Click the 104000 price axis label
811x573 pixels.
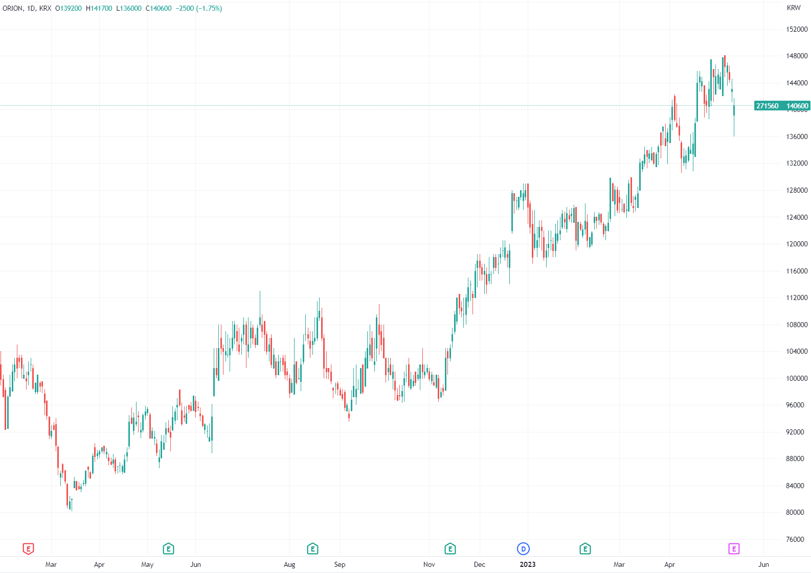point(797,351)
